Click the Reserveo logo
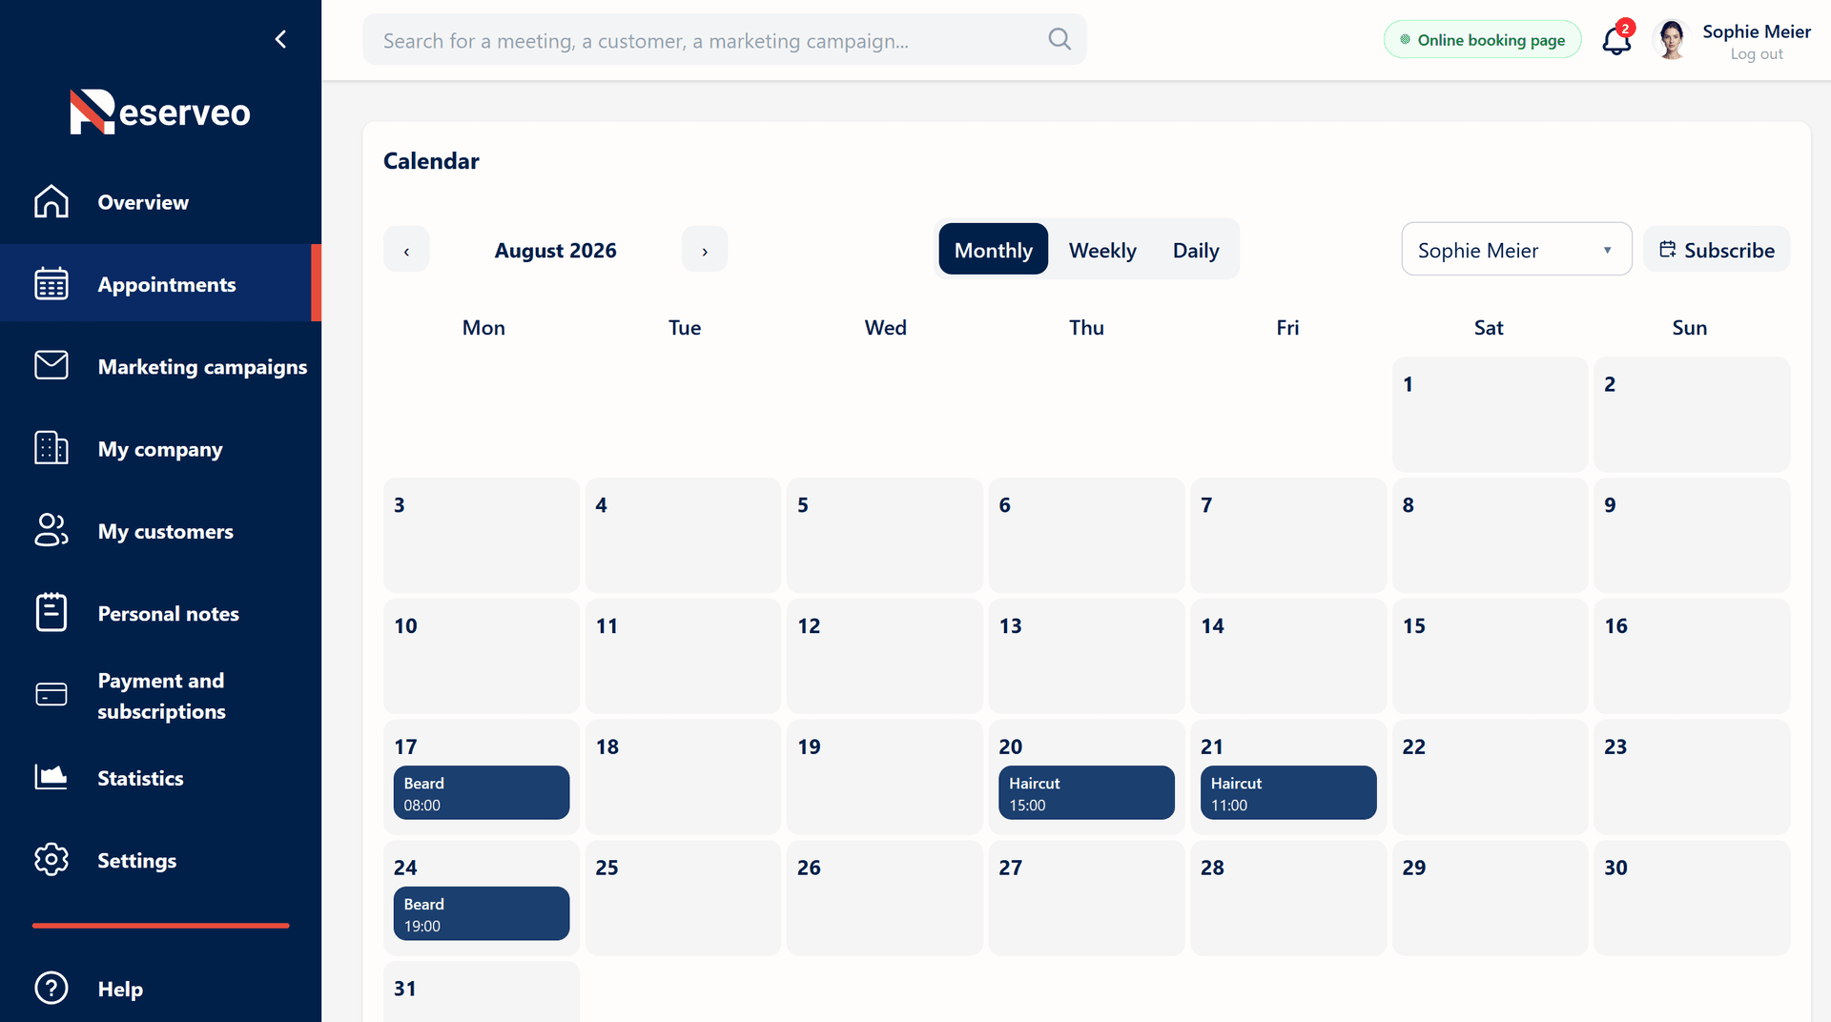Screen dimensions: 1831x1022 pyautogui.click(x=160, y=112)
